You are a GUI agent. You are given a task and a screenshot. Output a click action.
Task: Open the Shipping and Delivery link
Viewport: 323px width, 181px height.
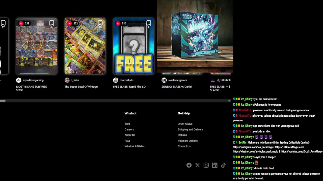click(x=191, y=129)
